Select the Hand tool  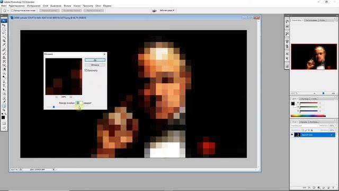point(4,106)
